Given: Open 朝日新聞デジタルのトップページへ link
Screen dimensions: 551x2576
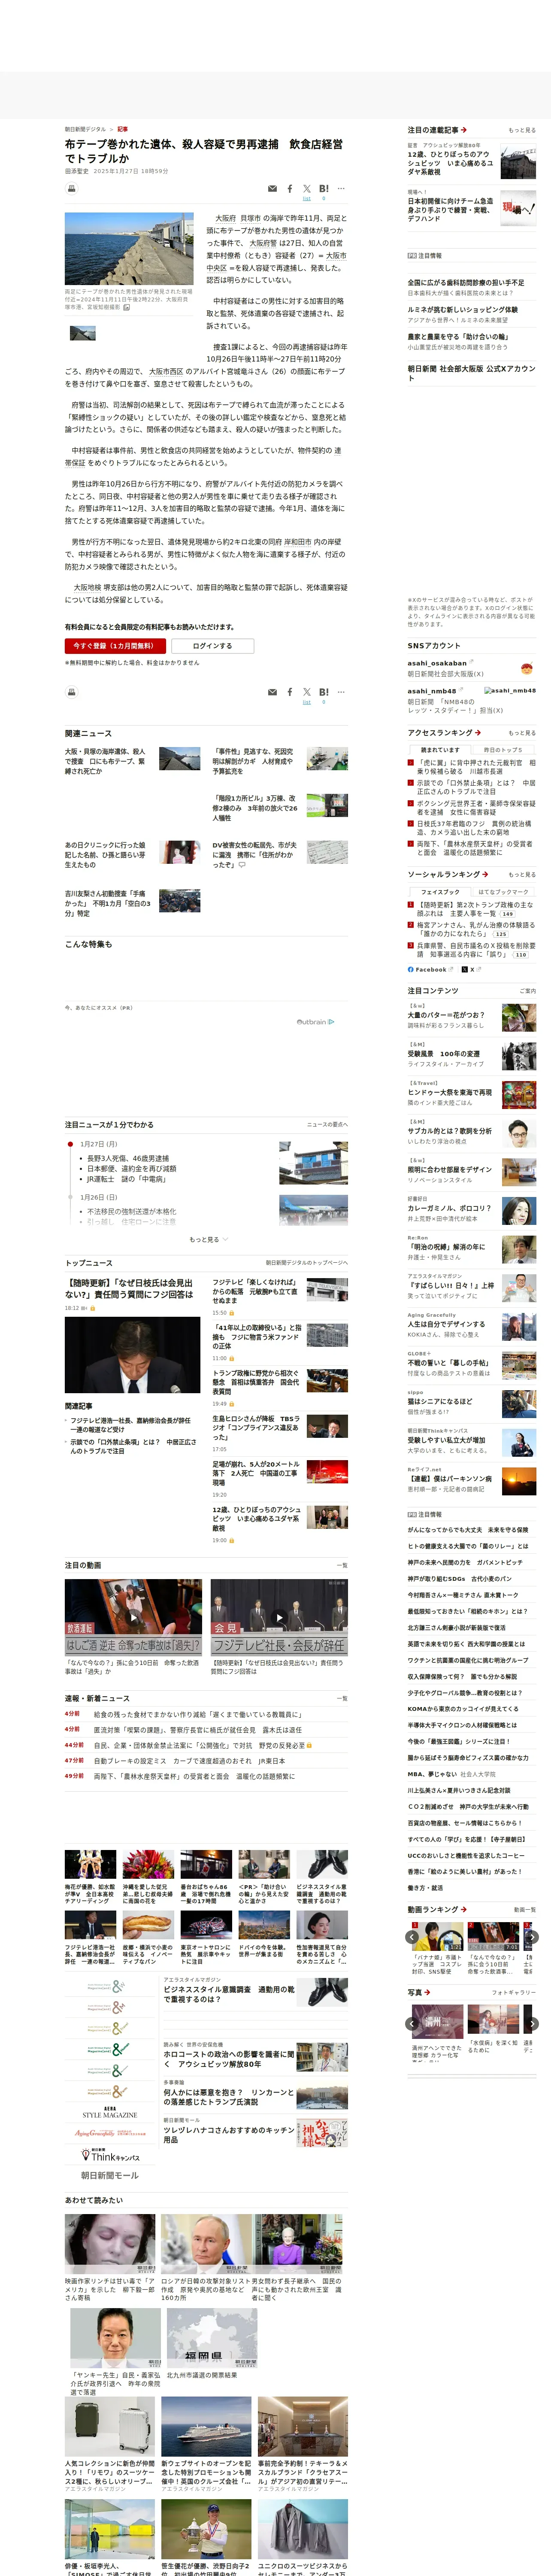Looking at the screenshot, I should click(x=307, y=1263).
